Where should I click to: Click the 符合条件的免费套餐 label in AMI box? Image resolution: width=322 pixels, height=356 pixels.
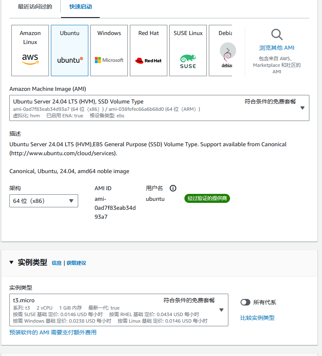[270, 101]
